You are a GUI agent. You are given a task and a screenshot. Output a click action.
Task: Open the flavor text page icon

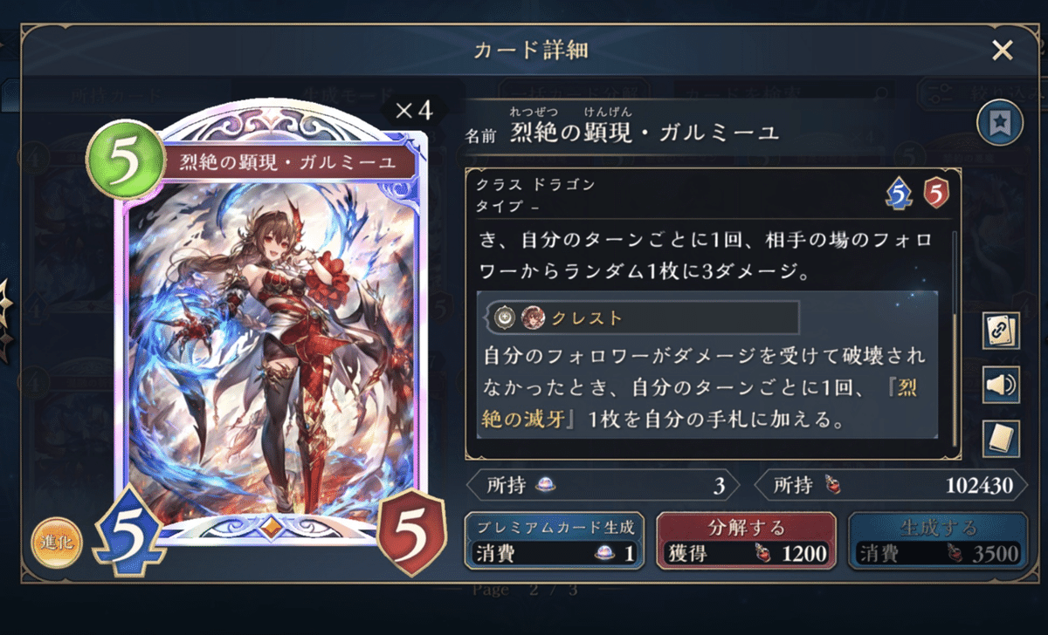1001,439
